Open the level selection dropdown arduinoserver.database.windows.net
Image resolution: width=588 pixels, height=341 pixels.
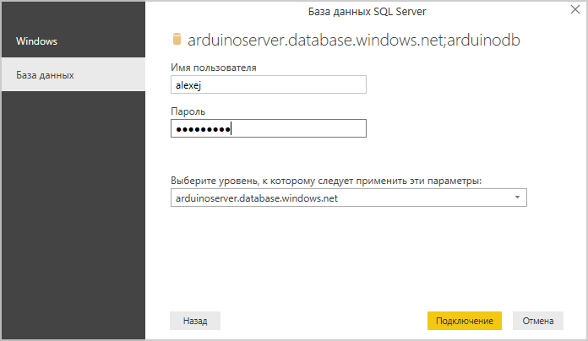349,198
